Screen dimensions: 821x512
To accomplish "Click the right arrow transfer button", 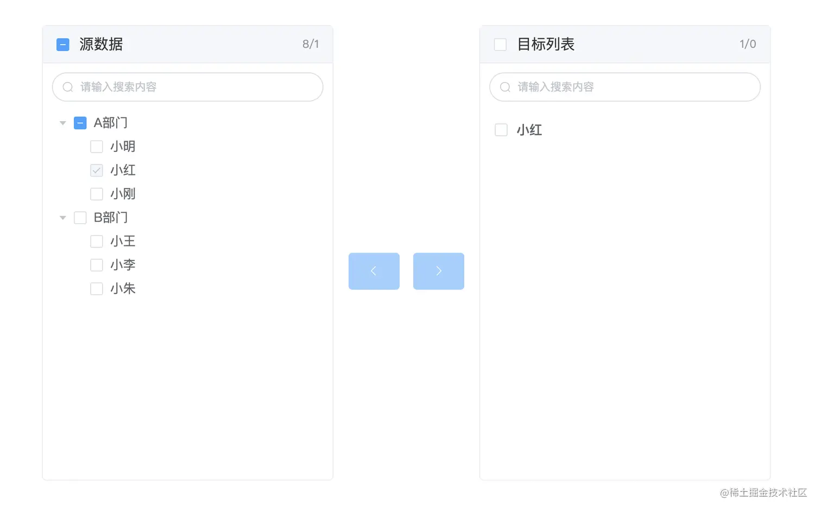I will coord(438,271).
